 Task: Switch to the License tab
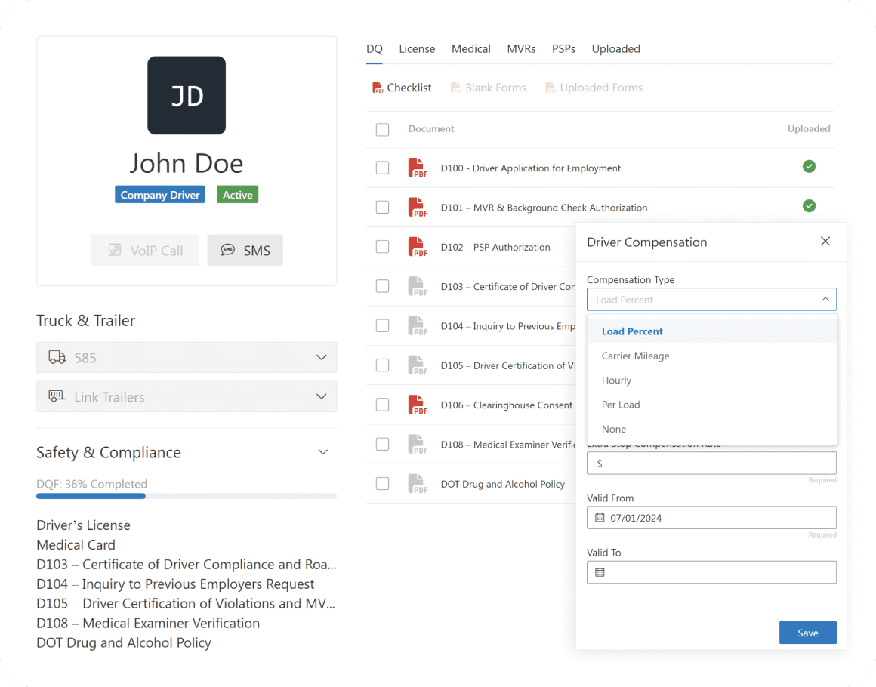tap(417, 48)
